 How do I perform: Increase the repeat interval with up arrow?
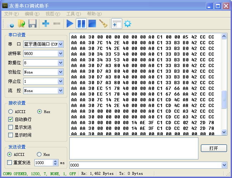click(x=55, y=161)
